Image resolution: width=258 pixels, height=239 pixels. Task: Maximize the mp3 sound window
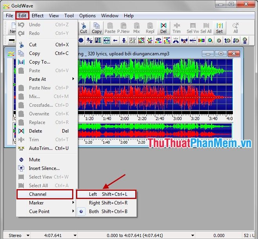tap(221, 53)
